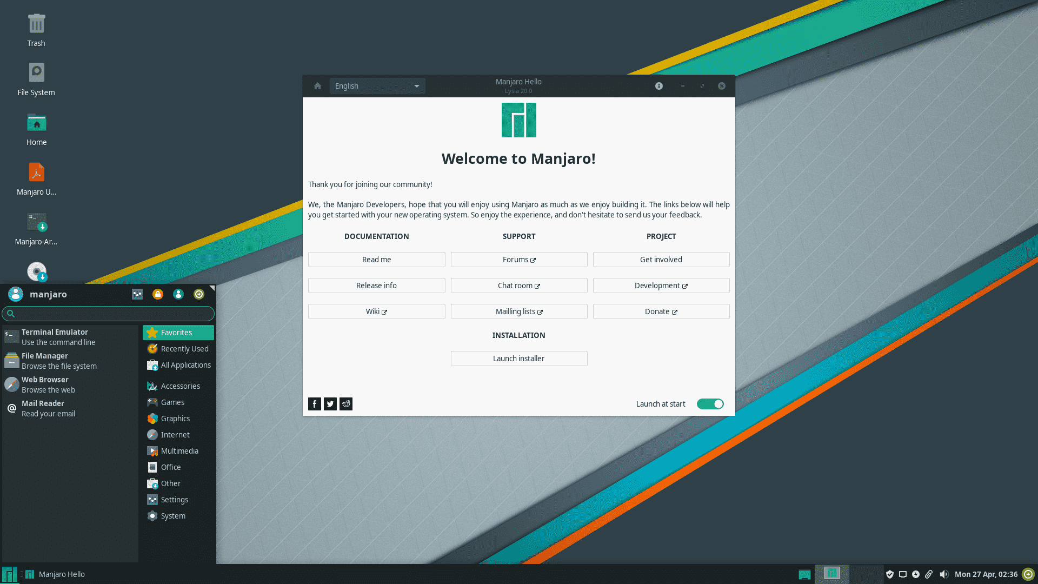
Task: Click the volume icon in system tray
Action: (x=943, y=574)
